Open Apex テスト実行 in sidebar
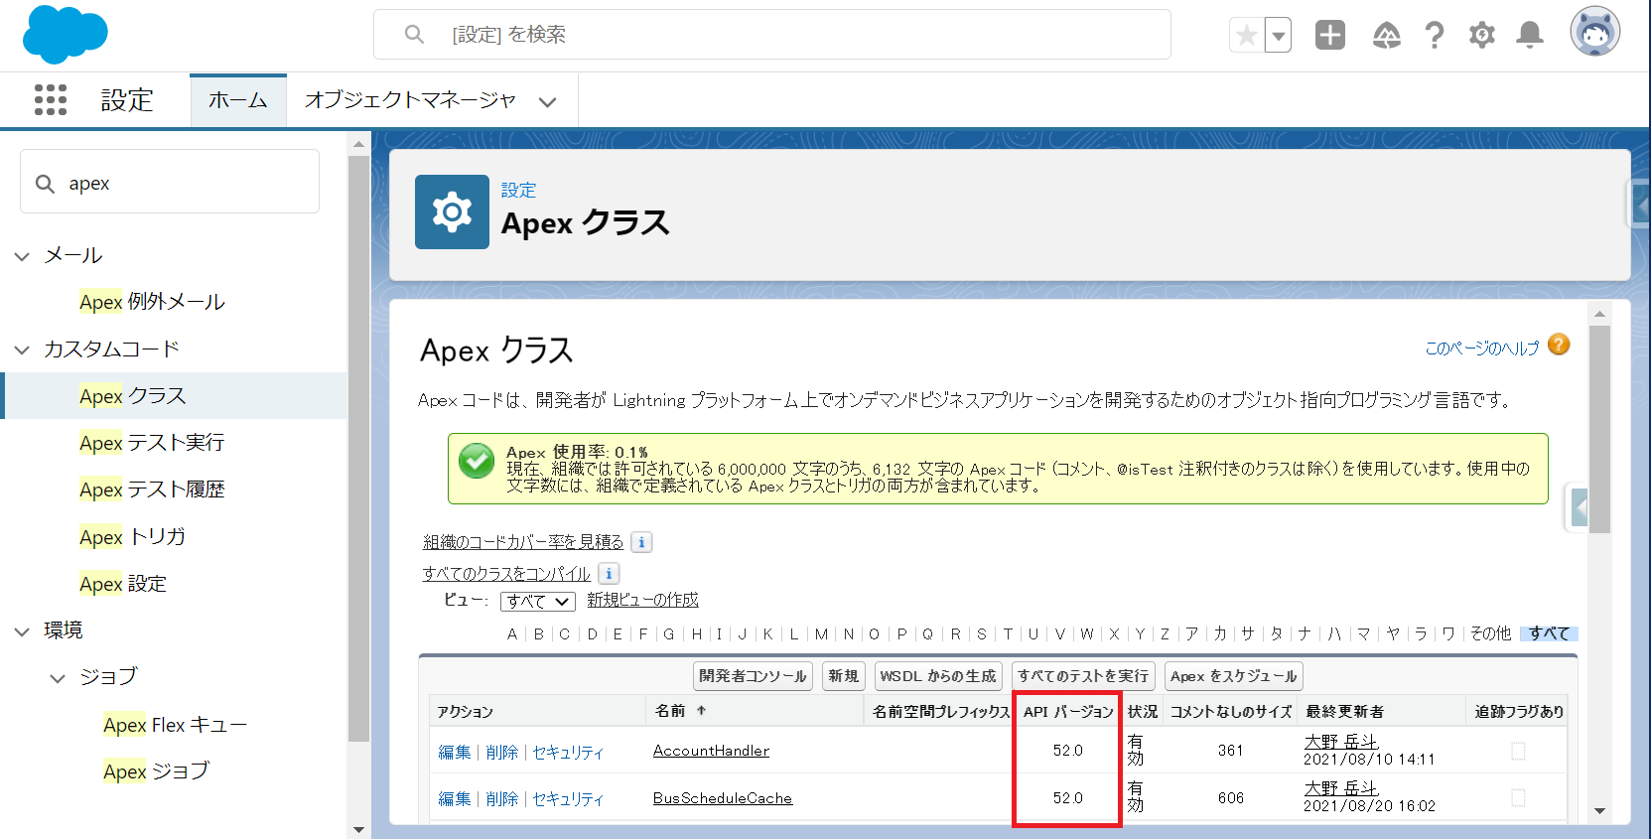This screenshot has width=1651, height=839. (x=152, y=443)
